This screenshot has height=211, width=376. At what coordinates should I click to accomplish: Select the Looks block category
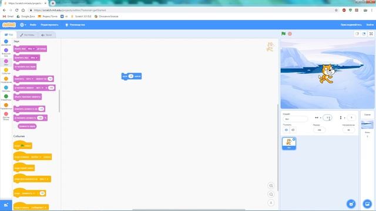[x=6, y=52]
